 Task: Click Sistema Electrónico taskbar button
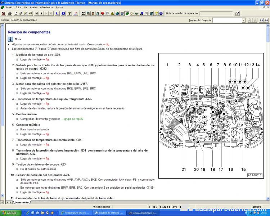143,213
